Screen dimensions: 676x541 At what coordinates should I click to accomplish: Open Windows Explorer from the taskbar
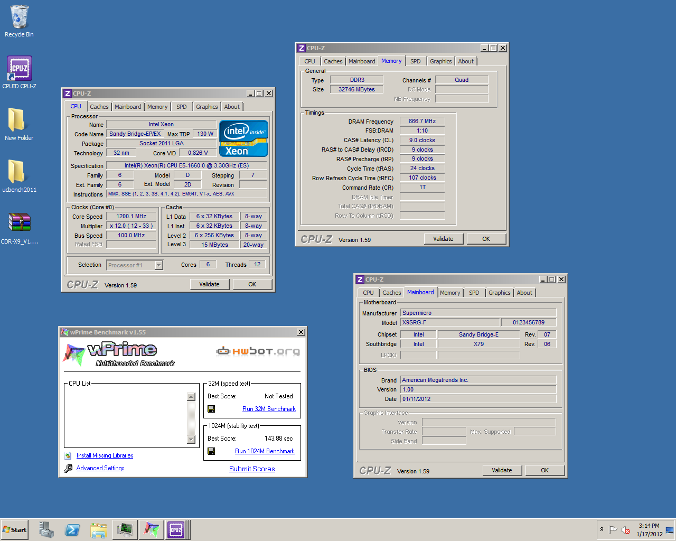pos(99,529)
